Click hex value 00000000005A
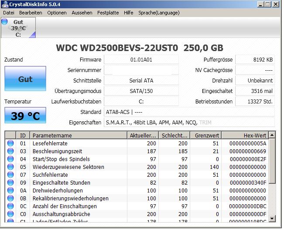The width and height of the screenshot is (284, 230). click(248, 143)
